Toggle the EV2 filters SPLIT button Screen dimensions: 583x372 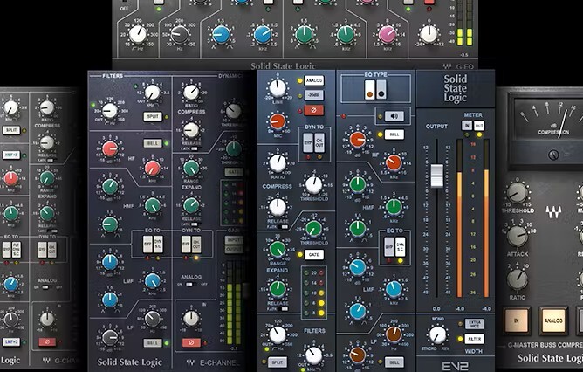click(x=278, y=362)
